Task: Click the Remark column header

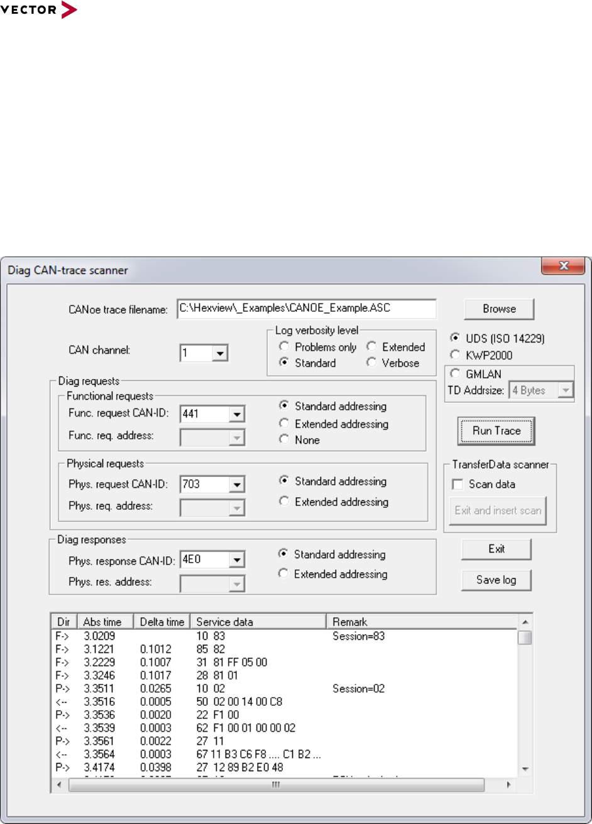Action: [421, 622]
